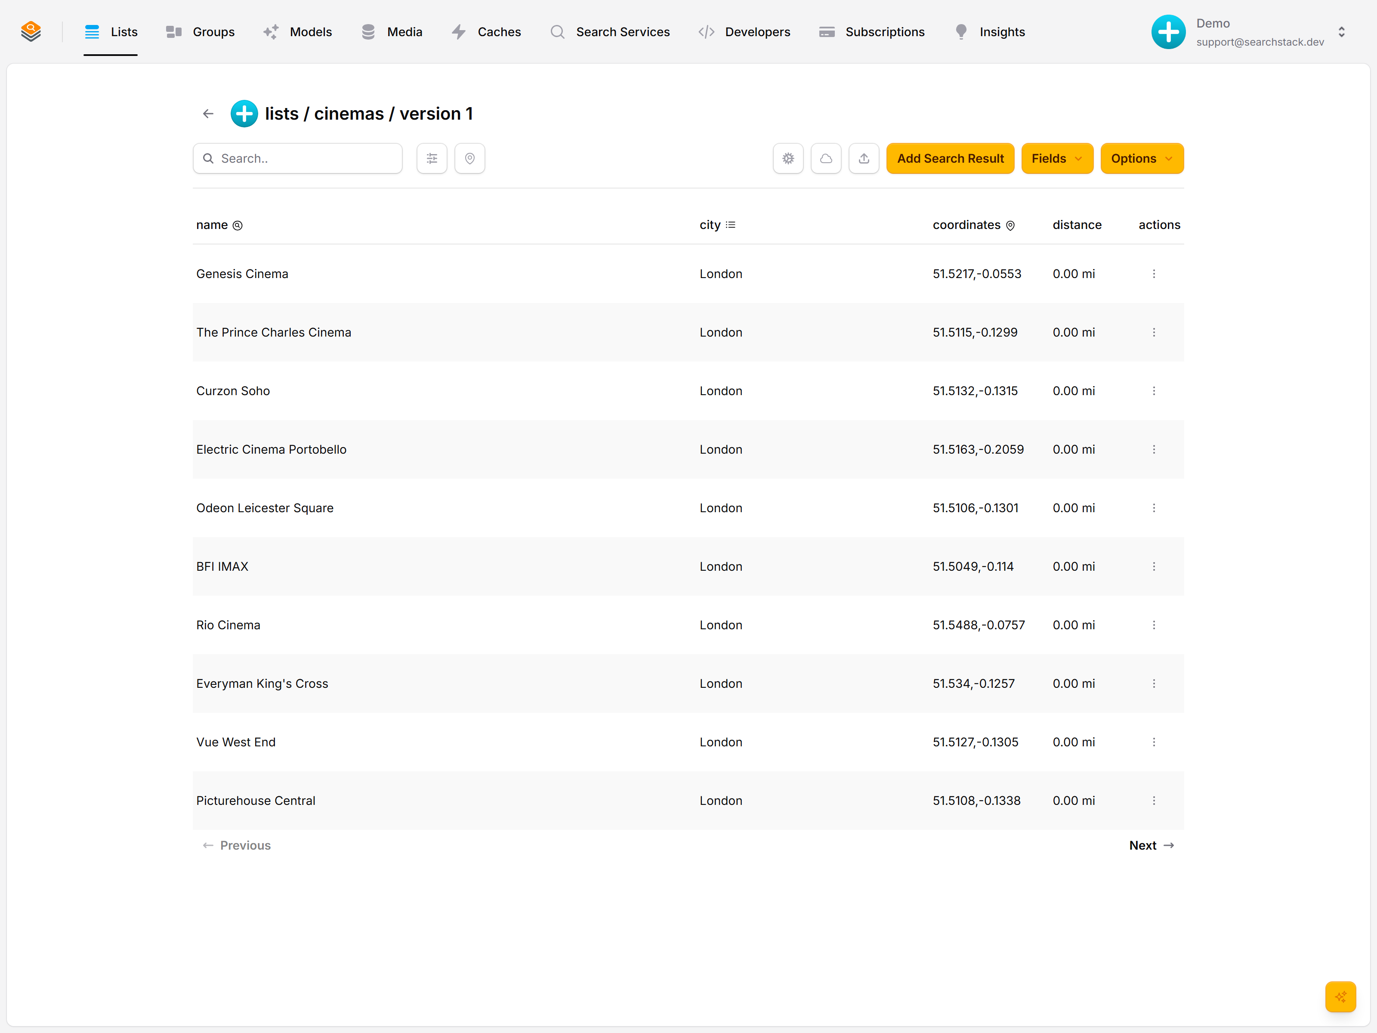The height and width of the screenshot is (1033, 1377).
Task: Open actions menu for Vue West End
Action: point(1154,742)
